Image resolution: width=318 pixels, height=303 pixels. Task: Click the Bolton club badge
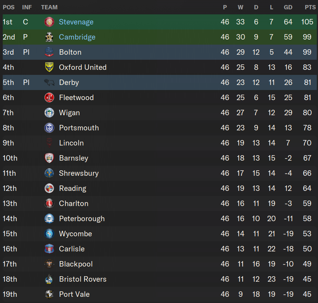[x=49, y=52]
